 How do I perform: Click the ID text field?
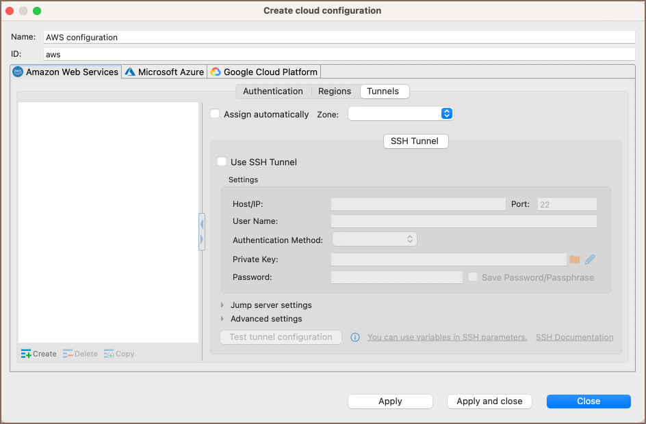tap(339, 54)
